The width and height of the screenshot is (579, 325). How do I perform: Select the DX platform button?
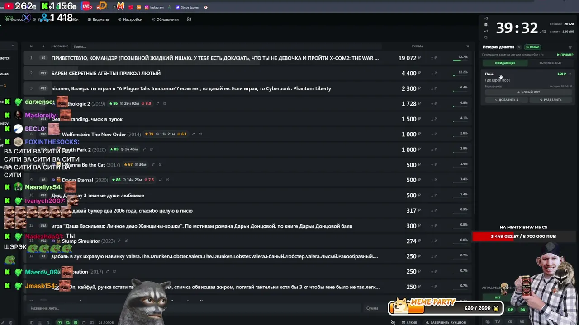[x=522, y=310]
